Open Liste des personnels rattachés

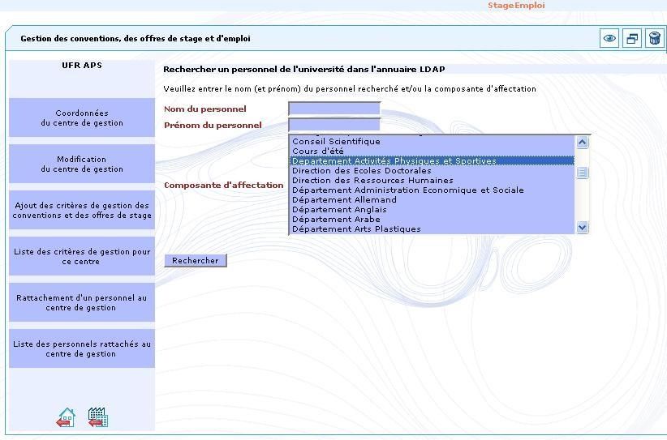[82, 349]
